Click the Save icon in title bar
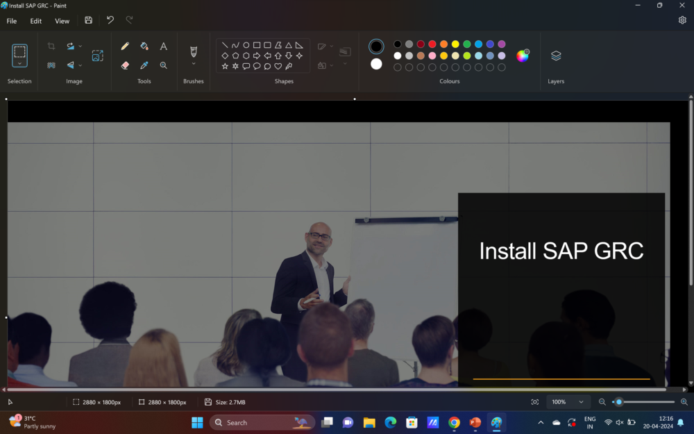The height and width of the screenshot is (434, 694). (88, 21)
